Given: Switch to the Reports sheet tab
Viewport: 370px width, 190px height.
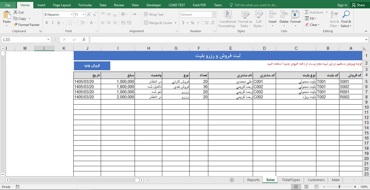Looking at the screenshot, I should coord(253,180).
